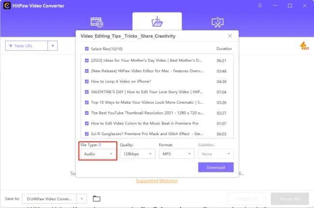Open the File Type Audio dropdown

(x=98, y=154)
